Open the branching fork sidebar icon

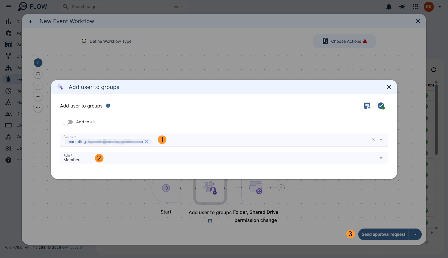[8, 56]
